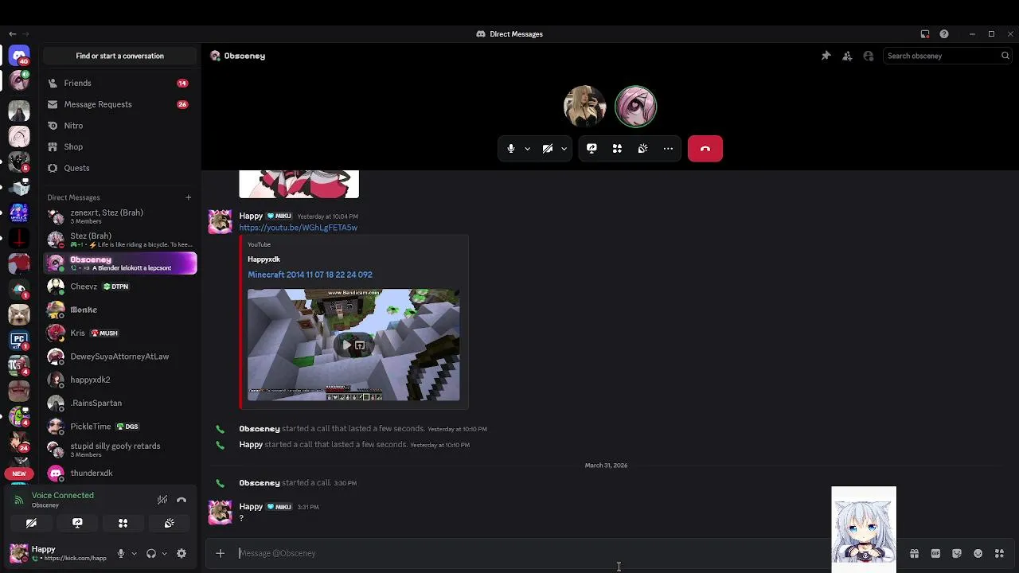
Task: Open DM with happyxdk2
Action: point(119,380)
